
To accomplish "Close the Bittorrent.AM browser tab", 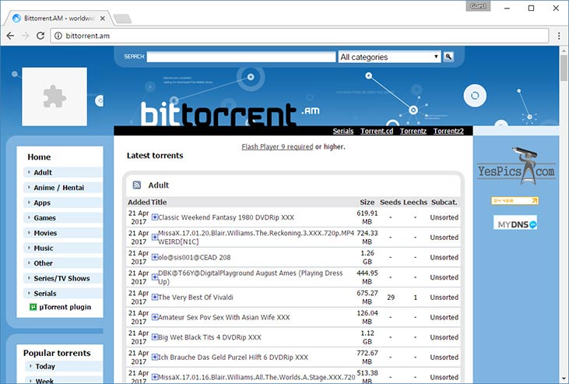I will point(103,18).
